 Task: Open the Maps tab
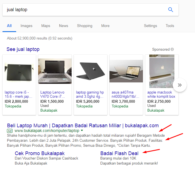tap(46, 26)
